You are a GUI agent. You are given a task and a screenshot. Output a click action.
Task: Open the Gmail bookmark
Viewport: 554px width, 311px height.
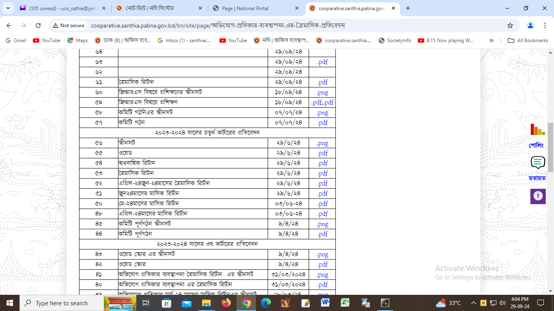click(x=16, y=40)
